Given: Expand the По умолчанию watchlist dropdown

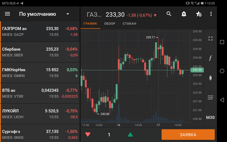Looking at the screenshot, I should (x=68, y=14).
